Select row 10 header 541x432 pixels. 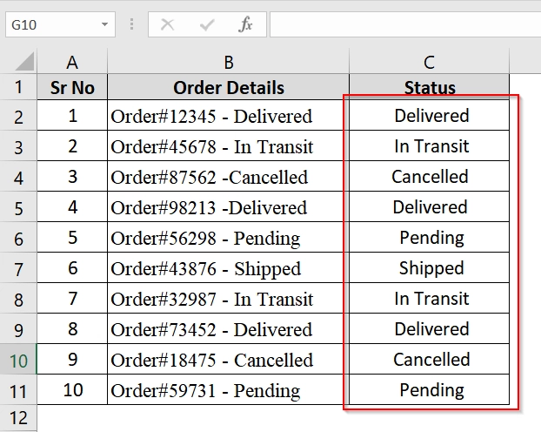click(x=18, y=359)
